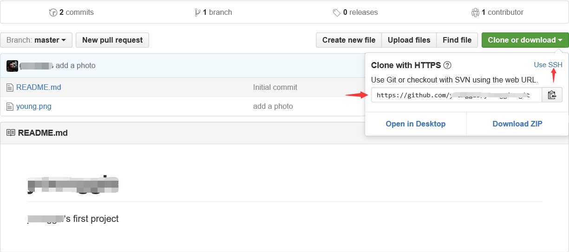Select the HTTPS clone URL field
The height and width of the screenshot is (252, 569).
click(x=456, y=95)
